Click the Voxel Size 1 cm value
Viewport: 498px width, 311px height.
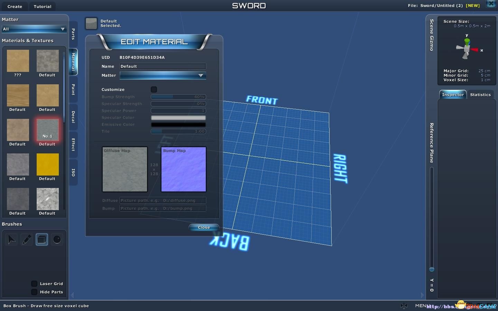click(x=486, y=80)
